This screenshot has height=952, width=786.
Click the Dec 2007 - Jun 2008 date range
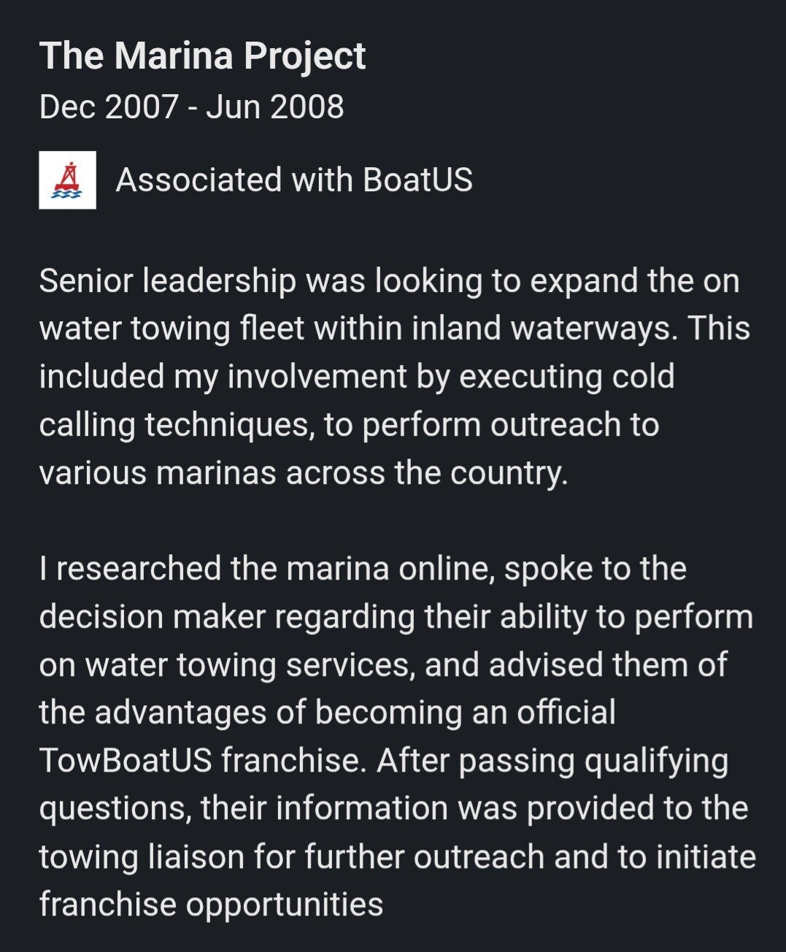tap(191, 107)
